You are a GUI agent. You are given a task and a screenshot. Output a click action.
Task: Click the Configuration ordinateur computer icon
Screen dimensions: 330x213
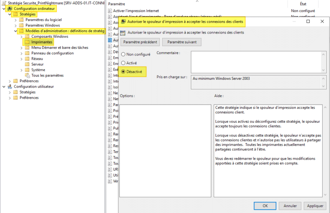pos(9,9)
